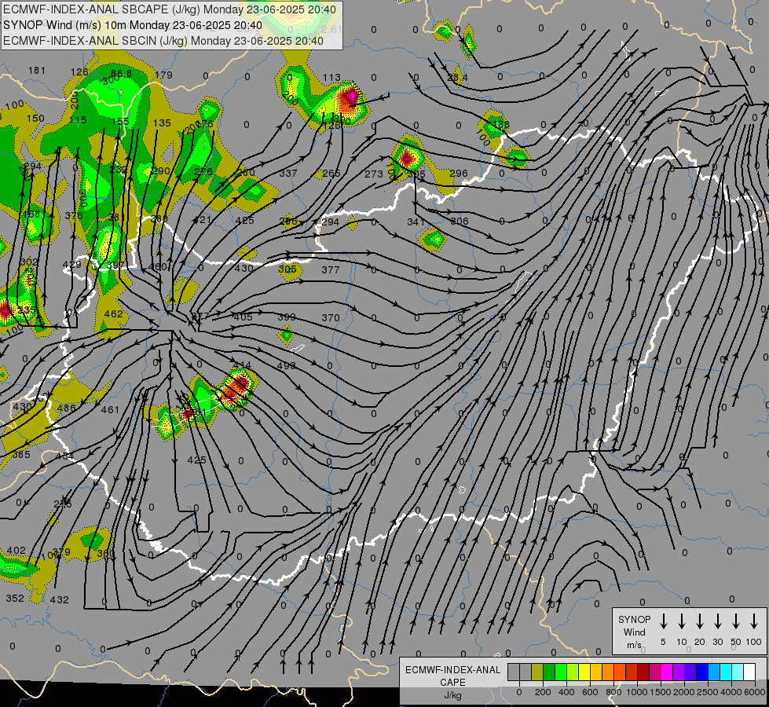Click the map value 150

pyautogui.click(x=35, y=119)
